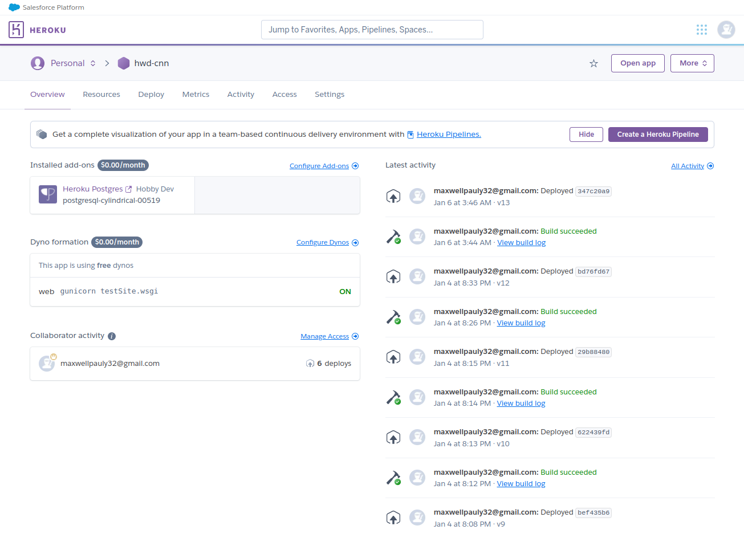Click the deploy icon for 29b88480 deployment

coord(393,357)
